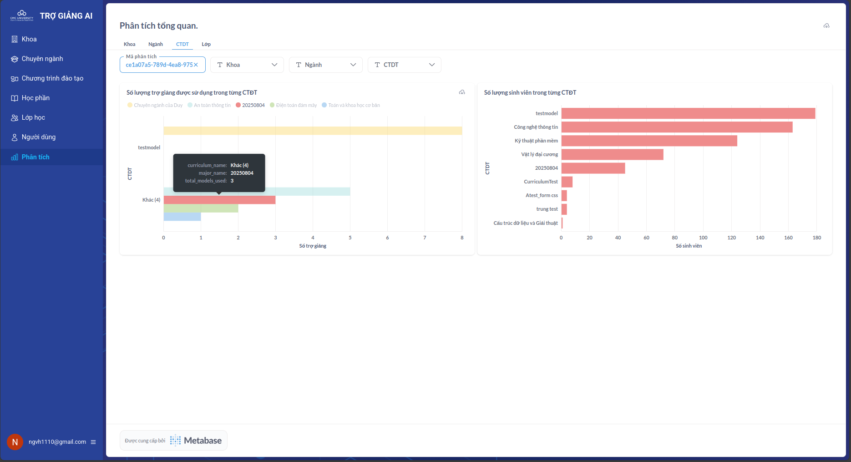Open the hamburger menu beside user email
The width and height of the screenshot is (851, 462).
tap(93, 442)
